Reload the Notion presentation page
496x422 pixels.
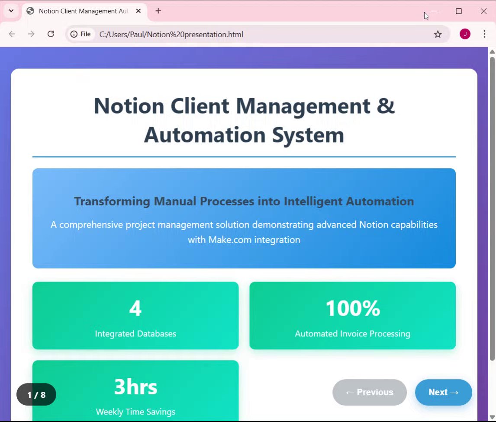click(x=51, y=34)
